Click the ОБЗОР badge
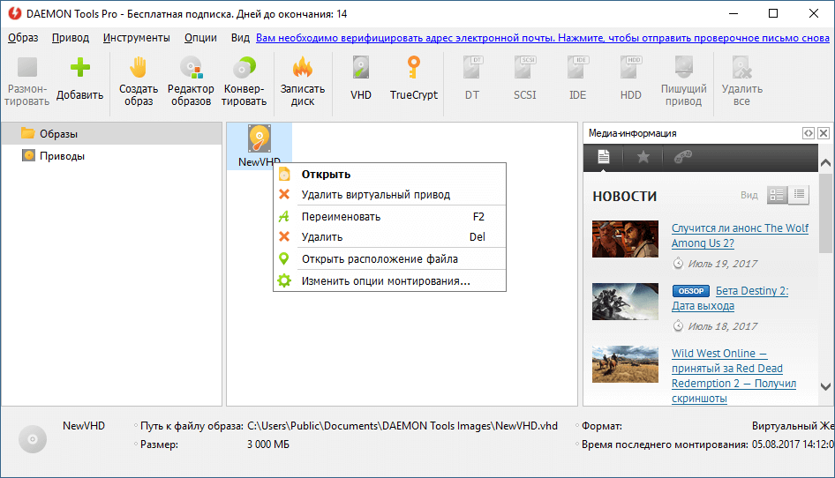Viewport: 835px width, 478px height. (691, 291)
